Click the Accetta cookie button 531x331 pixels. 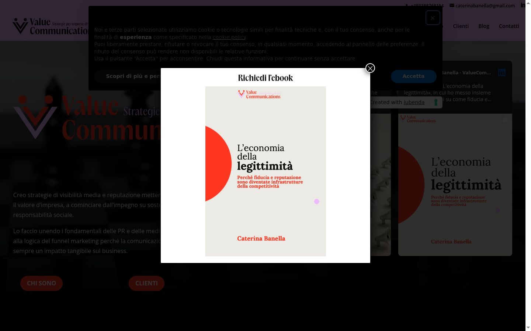coord(413,76)
